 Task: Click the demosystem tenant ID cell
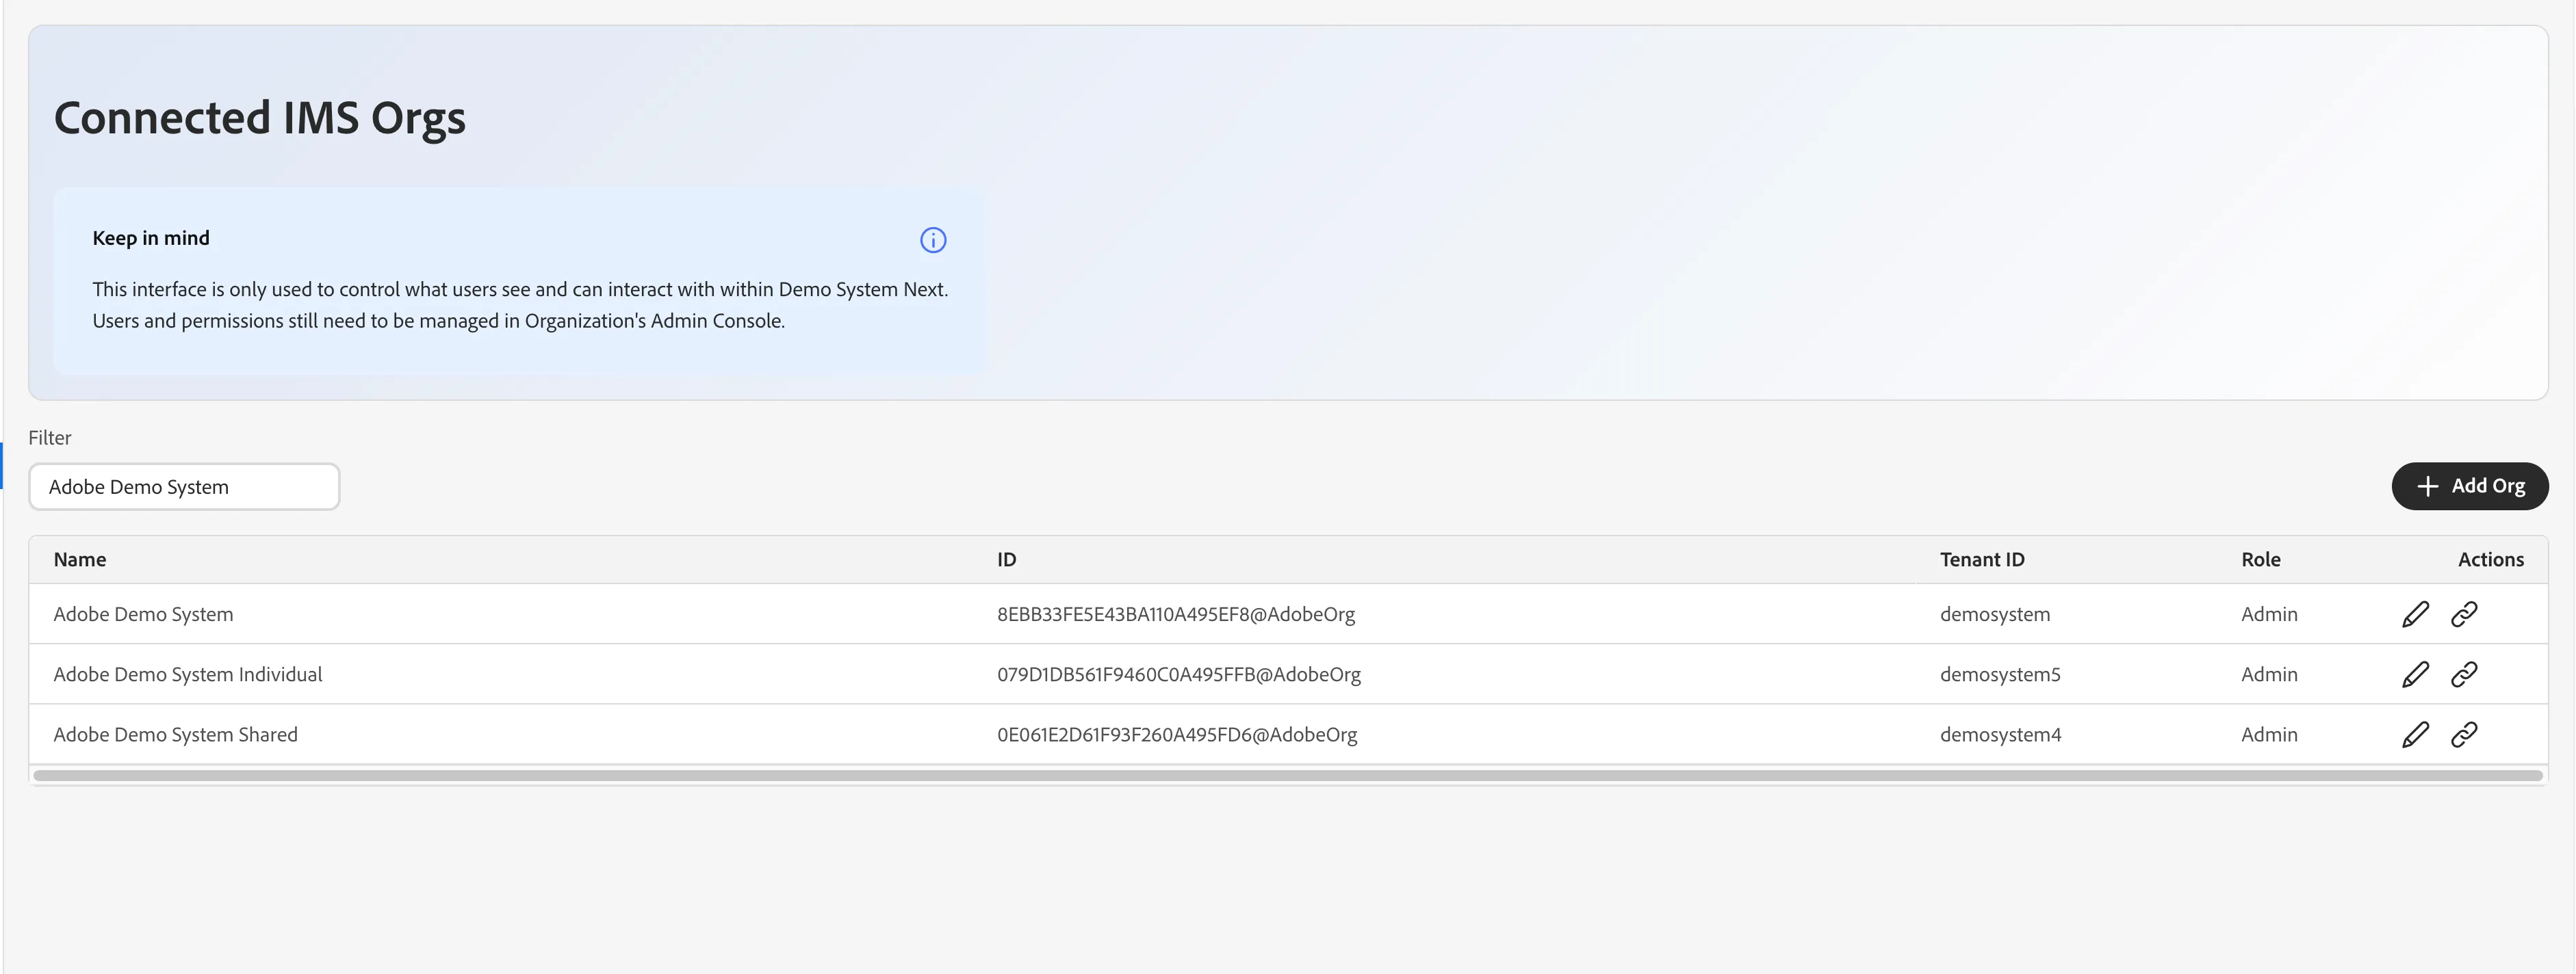(x=1994, y=614)
